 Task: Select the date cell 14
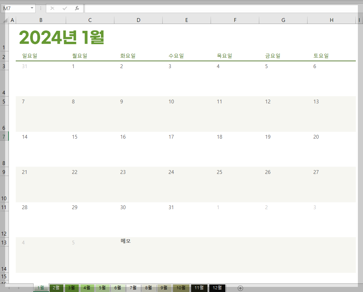tap(25, 137)
